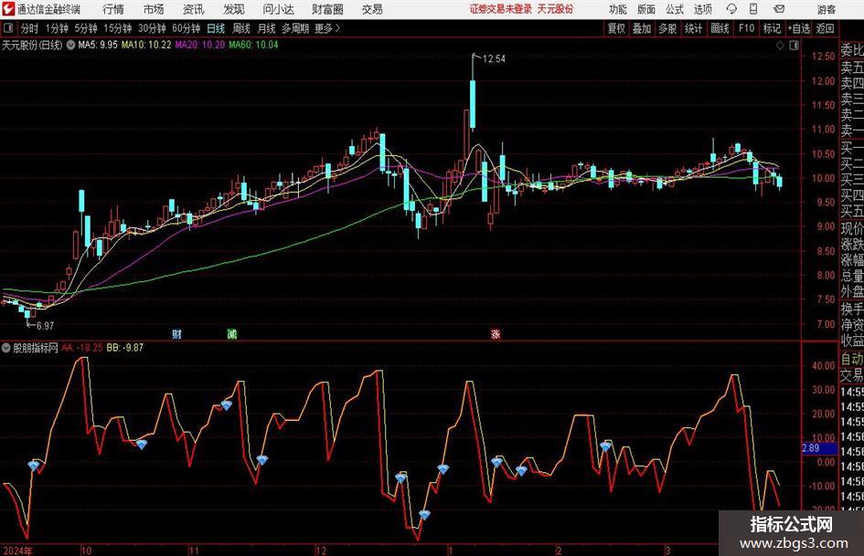Add stock with +自选 button
This screenshot has width=864, height=556.
point(799,28)
